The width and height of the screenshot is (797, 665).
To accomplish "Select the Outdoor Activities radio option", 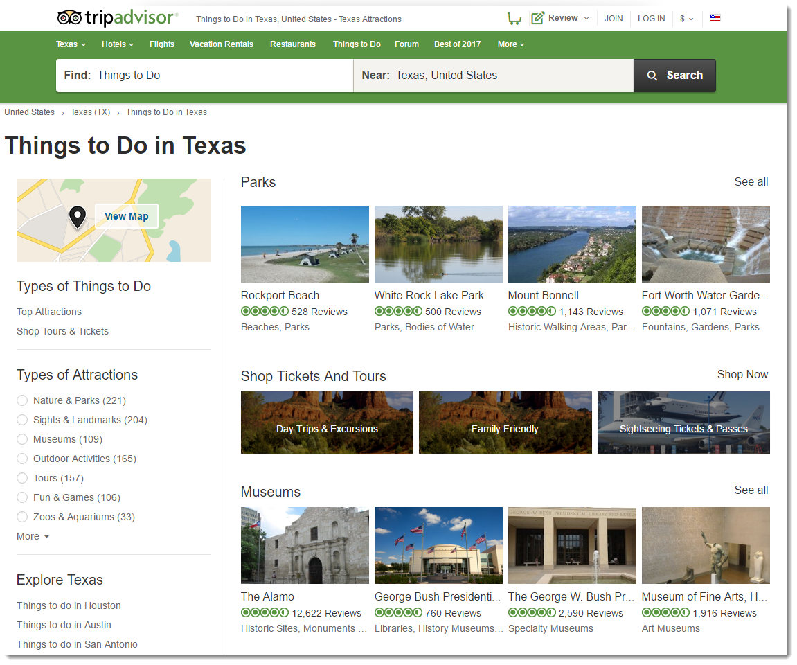I will (22, 459).
